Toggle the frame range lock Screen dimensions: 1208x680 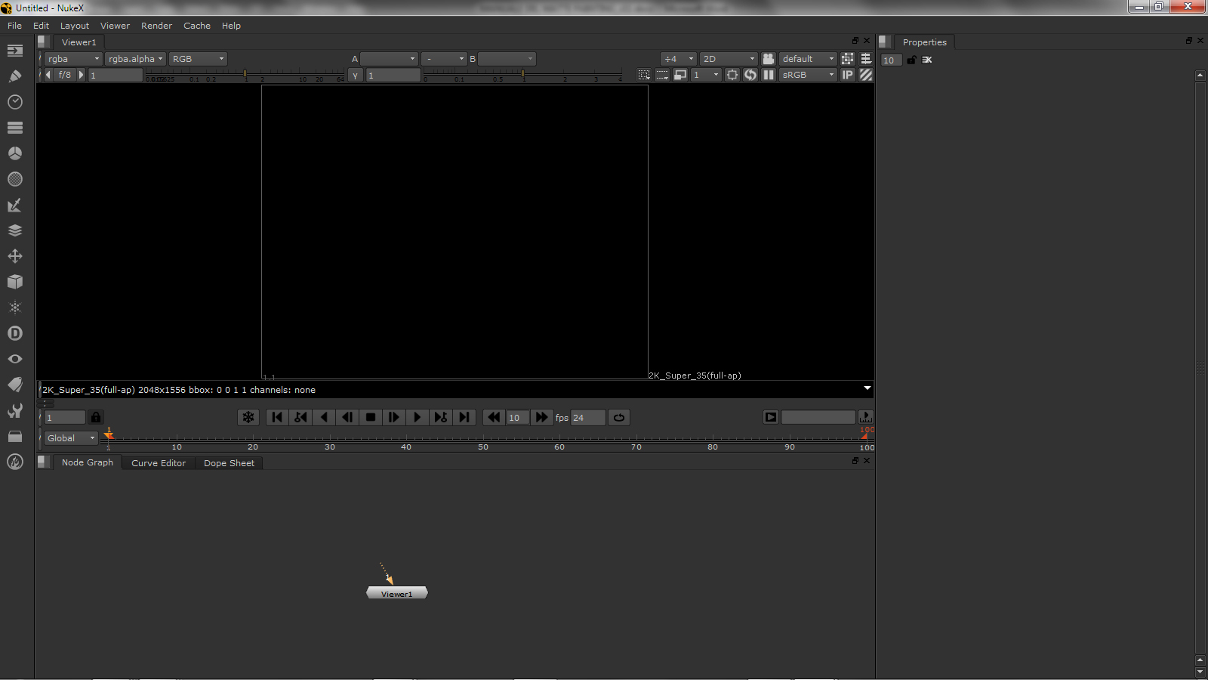[x=96, y=417]
